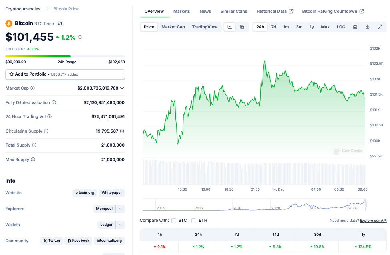Show Fully Diluted Valuation info icon
The image size is (390, 255).
coord(54,102)
